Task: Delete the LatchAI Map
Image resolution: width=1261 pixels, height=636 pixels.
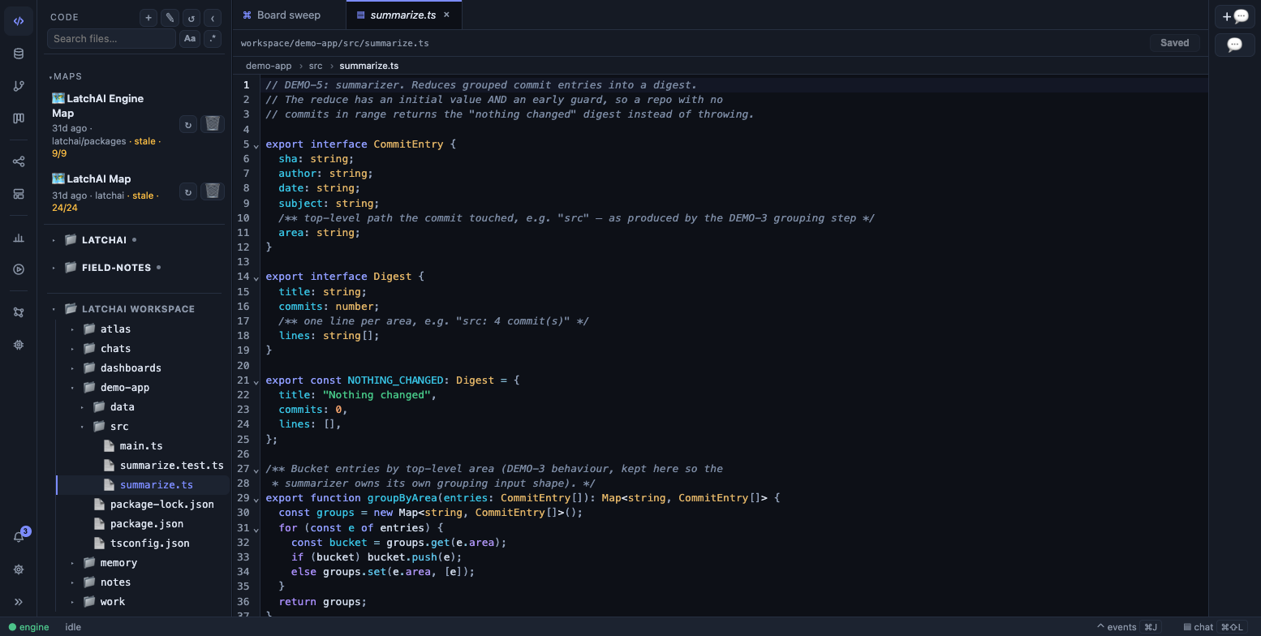Action: pyautogui.click(x=212, y=191)
